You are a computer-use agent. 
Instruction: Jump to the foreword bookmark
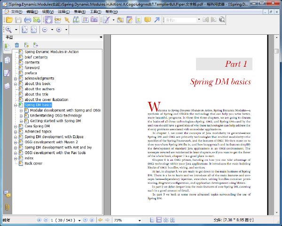(x=32, y=68)
